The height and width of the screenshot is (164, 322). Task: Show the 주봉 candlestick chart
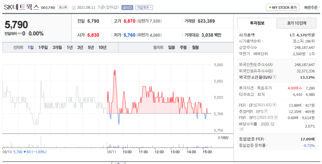[x=183, y=48]
